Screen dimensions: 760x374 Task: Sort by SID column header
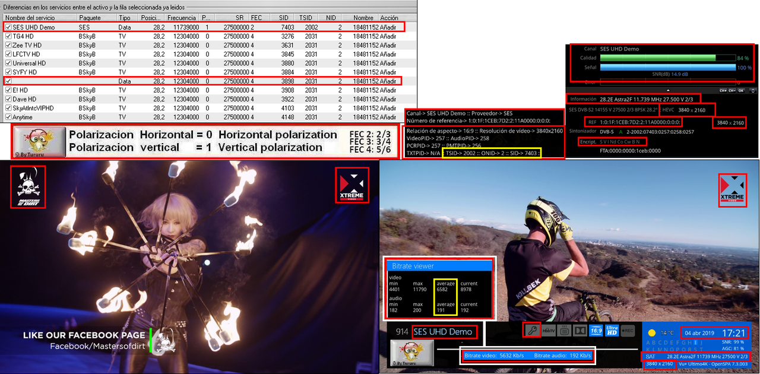pos(283,18)
